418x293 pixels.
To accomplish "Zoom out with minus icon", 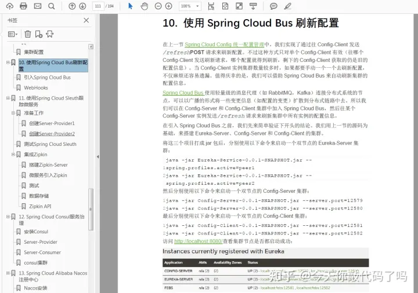I will click(158, 6).
